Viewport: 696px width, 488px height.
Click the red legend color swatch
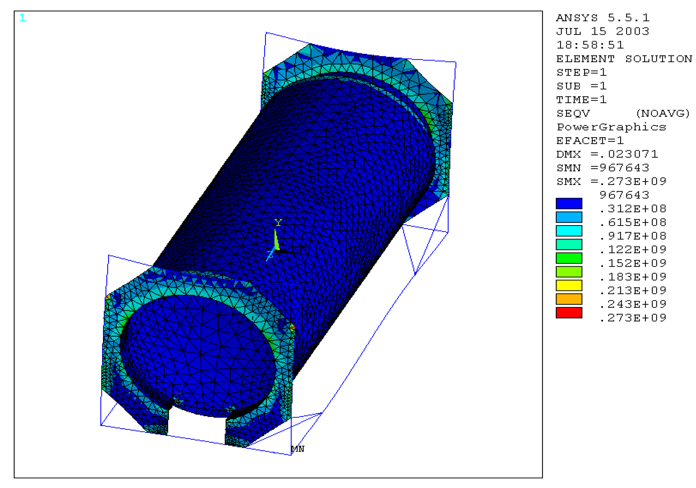(569, 313)
